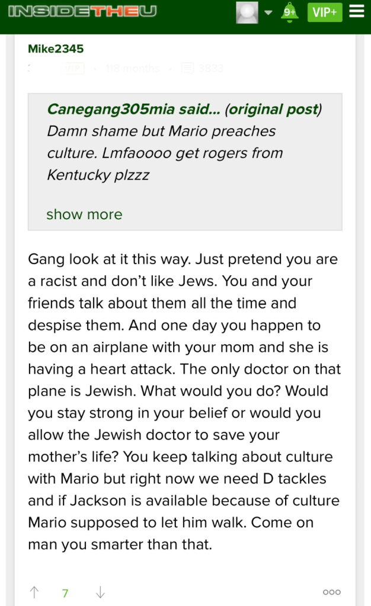Image resolution: width=371 pixels, height=606 pixels.
Task: Open the hamburger main menu
Action: tap(356, 12)
